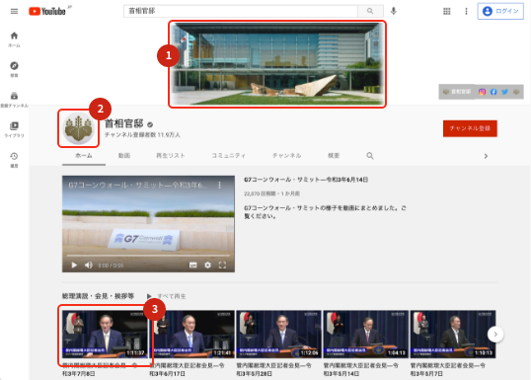
Task: Open G7コーンウォール・サミット video title link
Action: [x=306, y=180]
